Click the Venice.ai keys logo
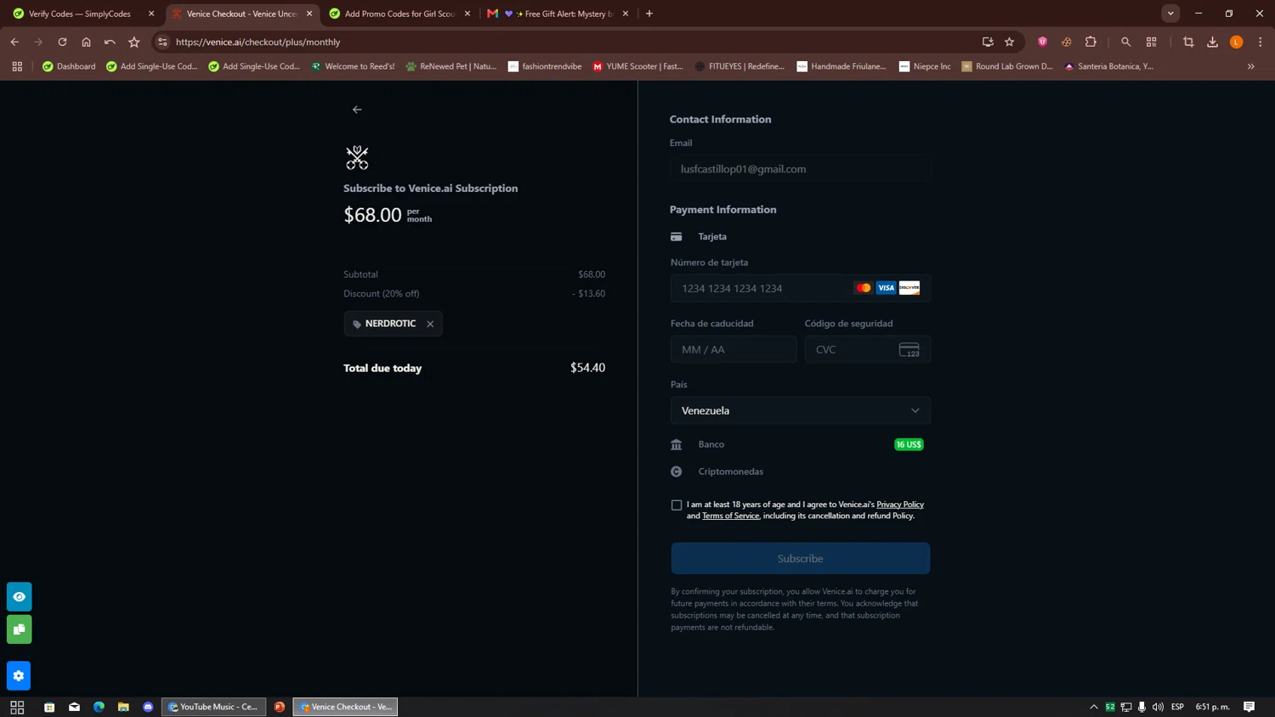The image size is (1275, 717). pos(357,157)
